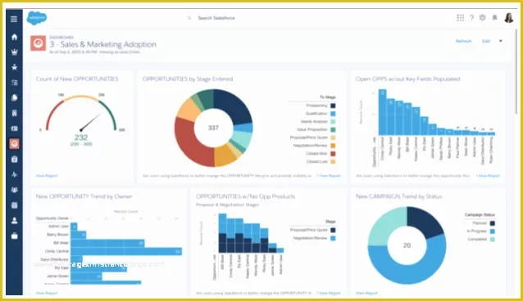
Task: Click 'New CAMPAIGN Trend by Status' card title
Action: click(398, 196)
